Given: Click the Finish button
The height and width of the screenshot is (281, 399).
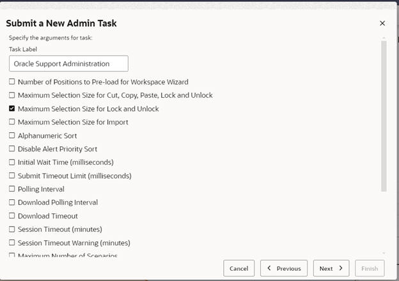Looking at the screenshot, I should tap(370, 268).
